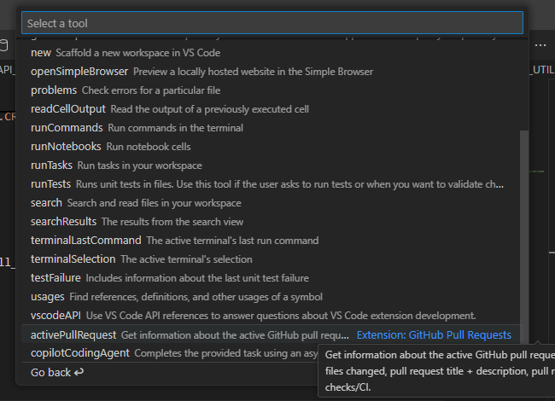Choose the problems tool entry
Image resolution: width=555 pixels, height=401 pixels.
tap(54, 90)
